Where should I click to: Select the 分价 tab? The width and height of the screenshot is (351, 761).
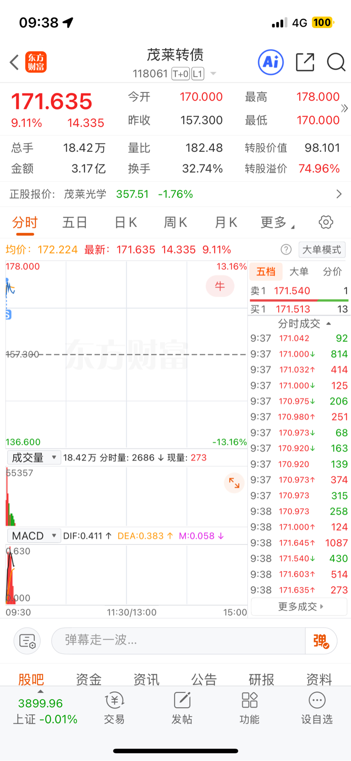[x=332, y=272]
